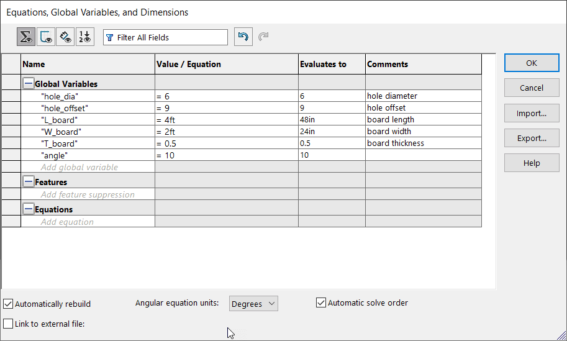
Task: Click the OK button
Action: coord(532,63)
